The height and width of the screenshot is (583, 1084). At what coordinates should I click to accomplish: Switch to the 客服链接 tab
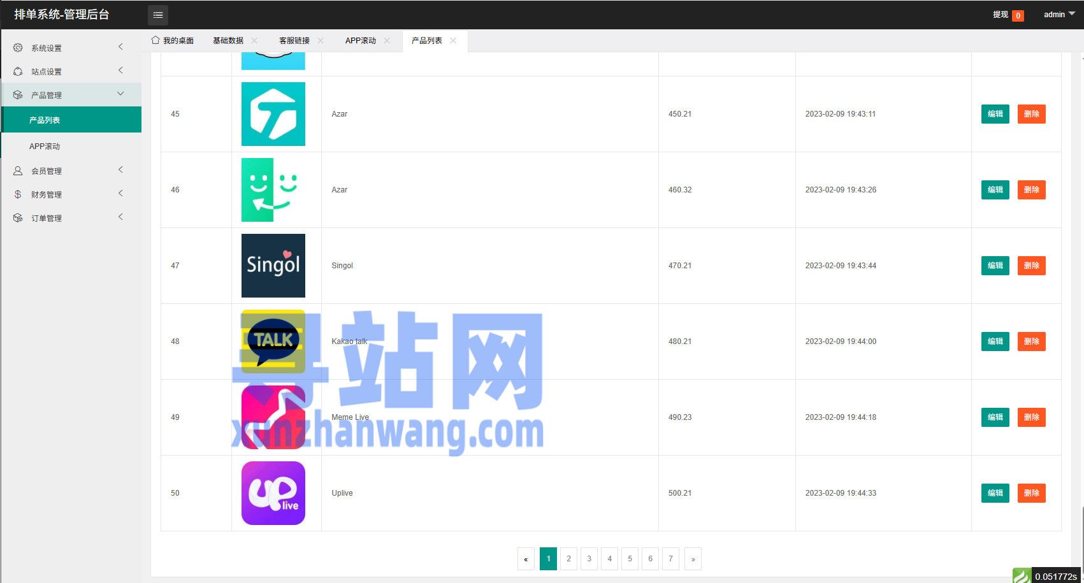tap(294, 40)
